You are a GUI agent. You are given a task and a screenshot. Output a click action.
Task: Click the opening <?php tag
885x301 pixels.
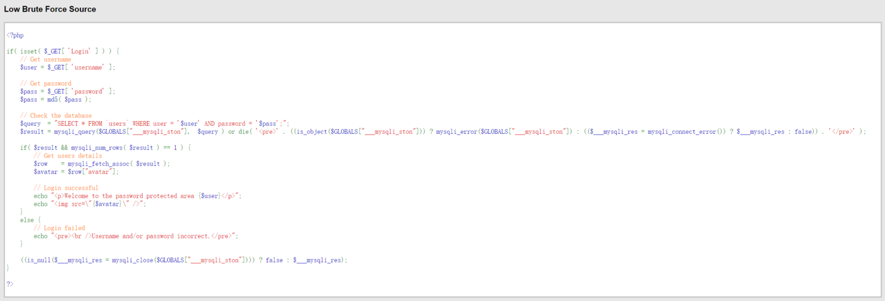click(15, 36)
